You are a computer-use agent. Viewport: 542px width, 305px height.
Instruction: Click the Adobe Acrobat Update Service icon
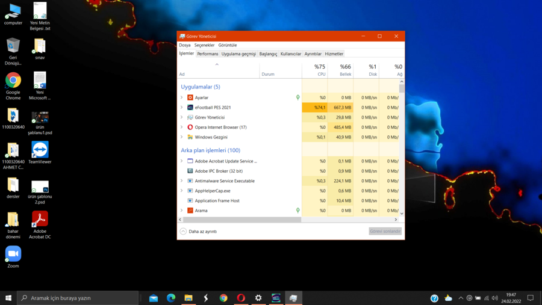coord(190,161)
